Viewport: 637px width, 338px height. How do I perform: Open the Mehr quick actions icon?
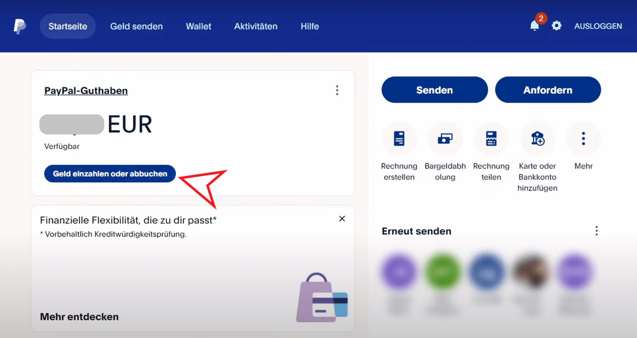tap(583, 139)
